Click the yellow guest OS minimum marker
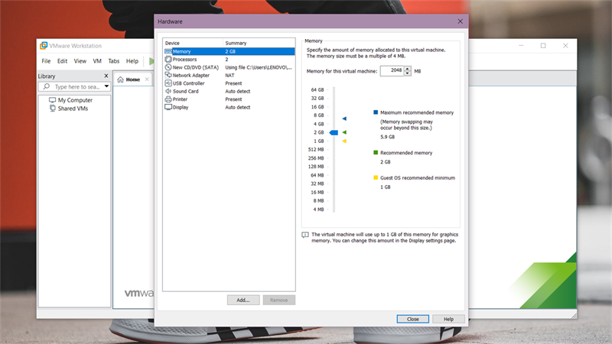Image resolution: width=612 pixels, height=344 pixels. [x=344, y=141]
